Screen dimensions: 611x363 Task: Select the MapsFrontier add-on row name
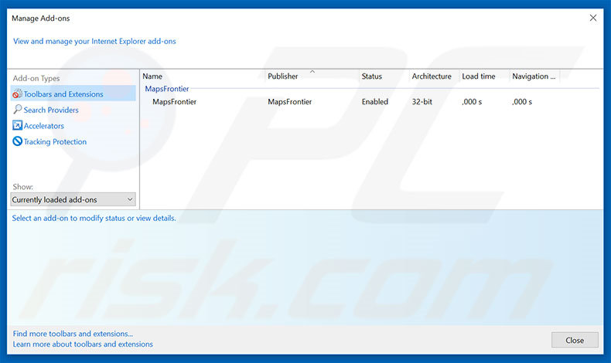[174, 101]
